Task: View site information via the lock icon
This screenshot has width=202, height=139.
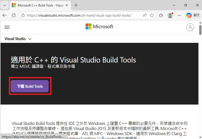Action: [23, 15]
